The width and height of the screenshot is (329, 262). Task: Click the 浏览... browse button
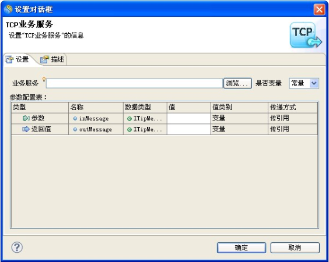pyautogui.click(x=237, y=83)
